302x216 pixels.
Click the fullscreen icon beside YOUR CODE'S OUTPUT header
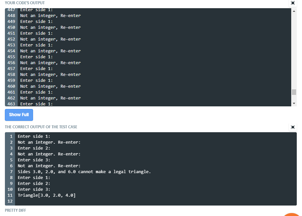point(293,3)
